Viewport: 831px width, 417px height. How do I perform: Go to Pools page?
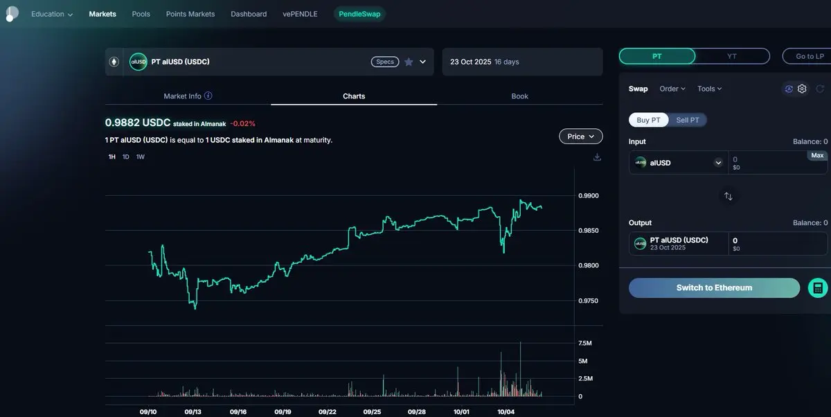tap(141, 14)
